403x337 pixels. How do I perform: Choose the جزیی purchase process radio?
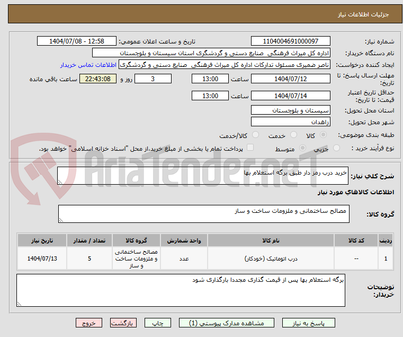pyautogui.click(x=336, y=148)
